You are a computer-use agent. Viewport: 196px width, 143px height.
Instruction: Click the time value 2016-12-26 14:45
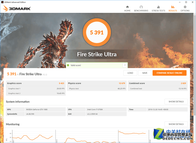tap(158, 109)
